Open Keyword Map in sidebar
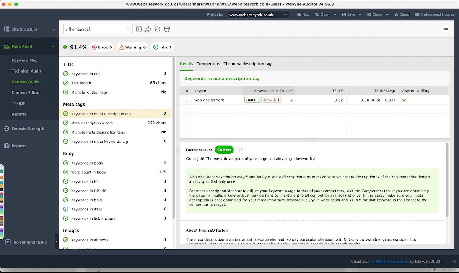 click(x=24, y=60)
